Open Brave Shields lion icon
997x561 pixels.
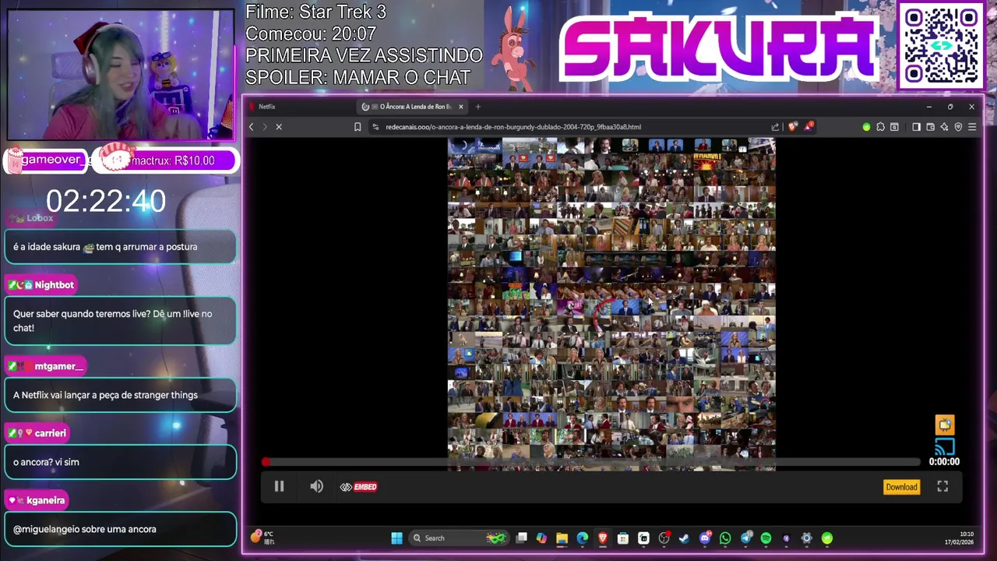(x=793, y=127)
